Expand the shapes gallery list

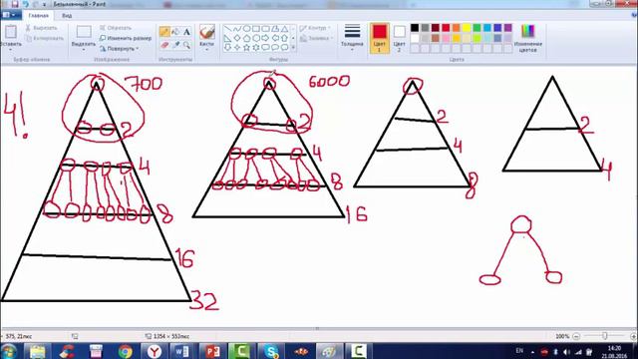[293, 48]
